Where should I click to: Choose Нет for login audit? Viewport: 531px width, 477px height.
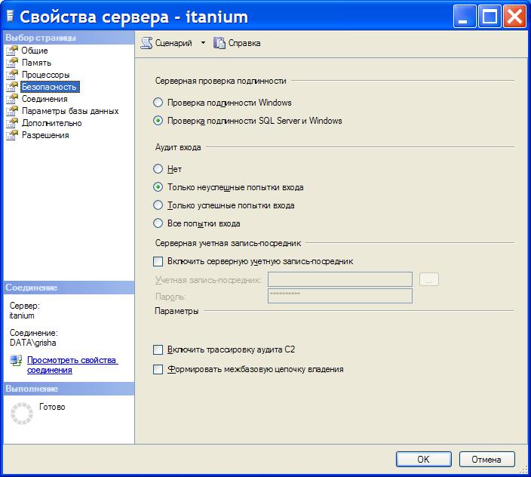pos(158,169)
